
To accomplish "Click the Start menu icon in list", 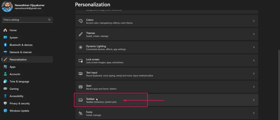I will (x=81, y=87).
